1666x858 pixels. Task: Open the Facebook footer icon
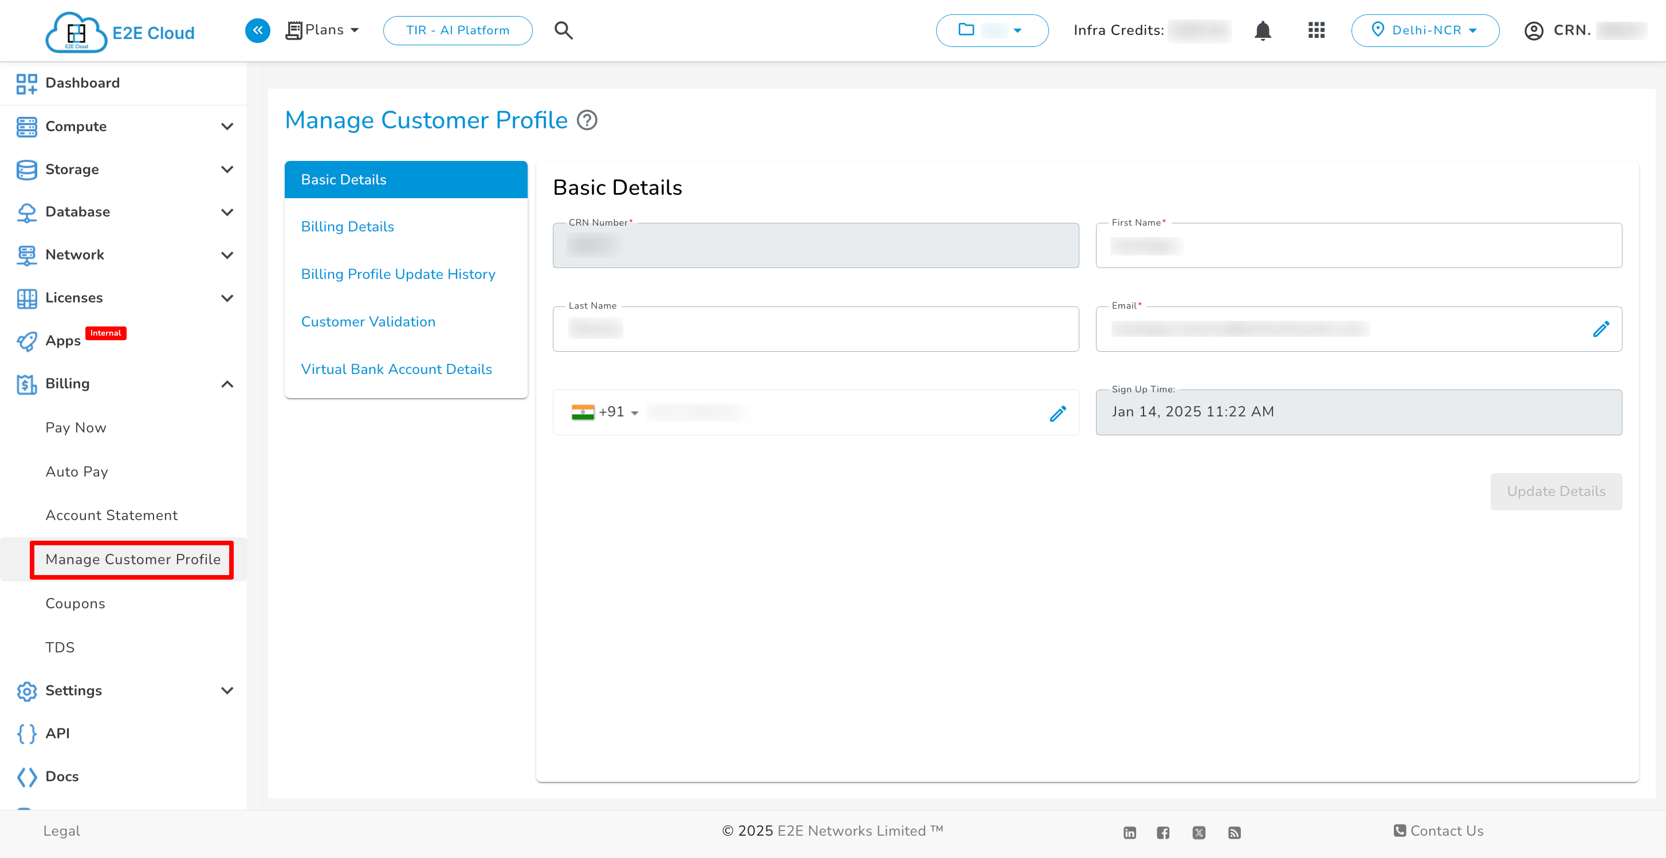point(1163,832)
